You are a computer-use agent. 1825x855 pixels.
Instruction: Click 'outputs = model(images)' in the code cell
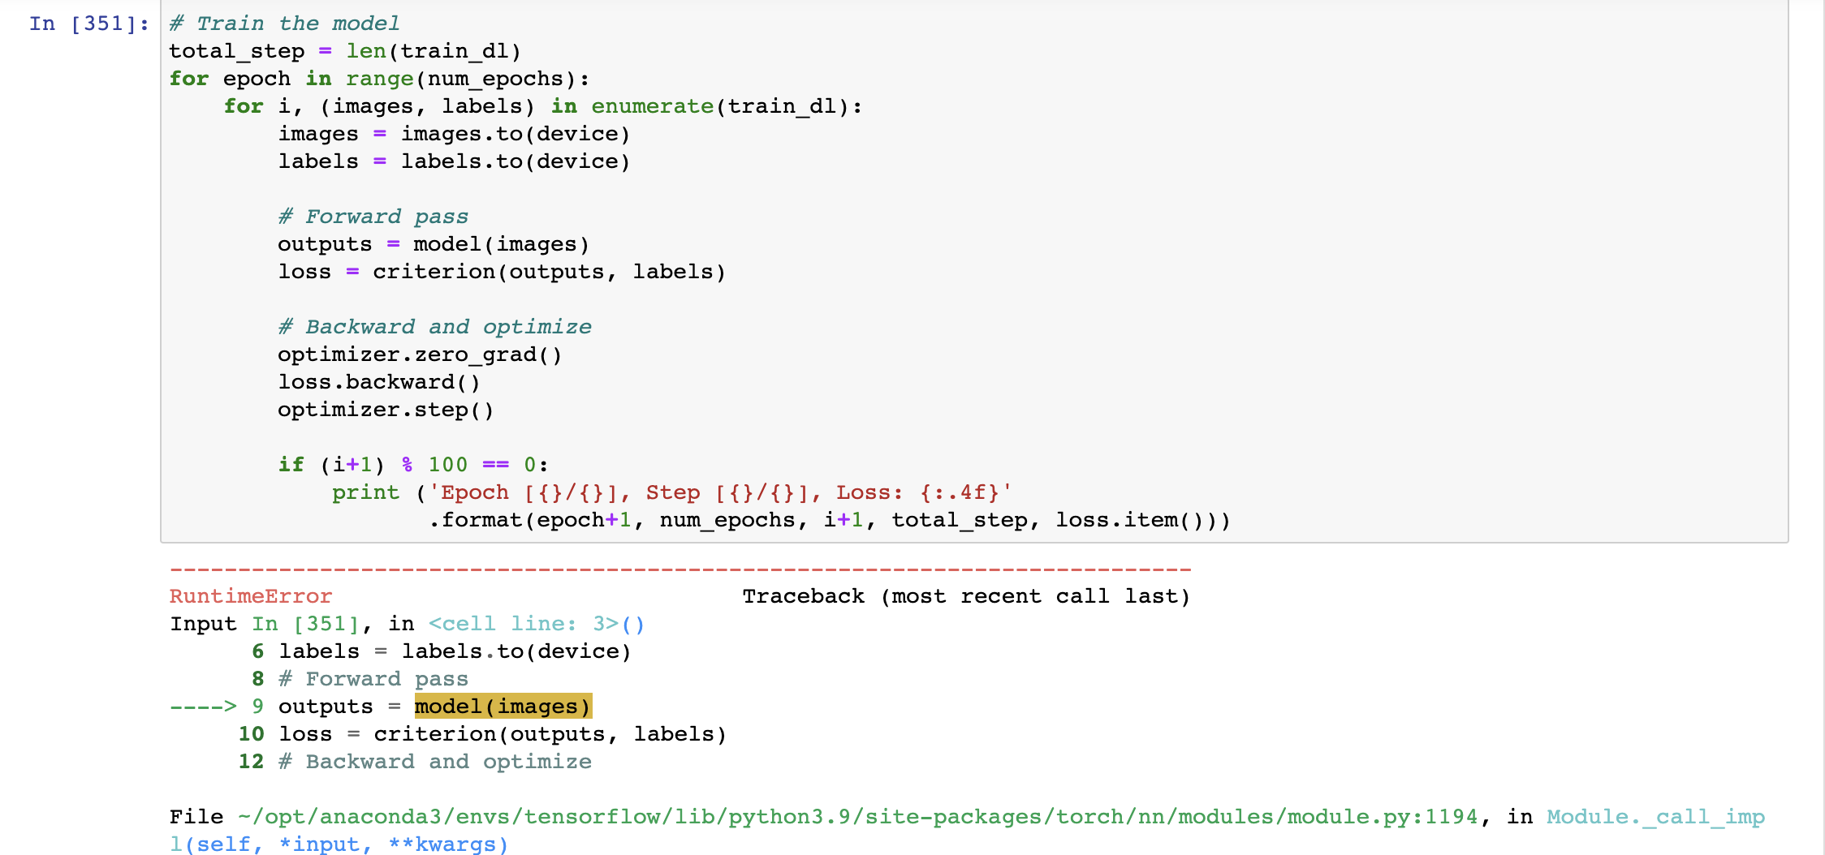(433, 244)
